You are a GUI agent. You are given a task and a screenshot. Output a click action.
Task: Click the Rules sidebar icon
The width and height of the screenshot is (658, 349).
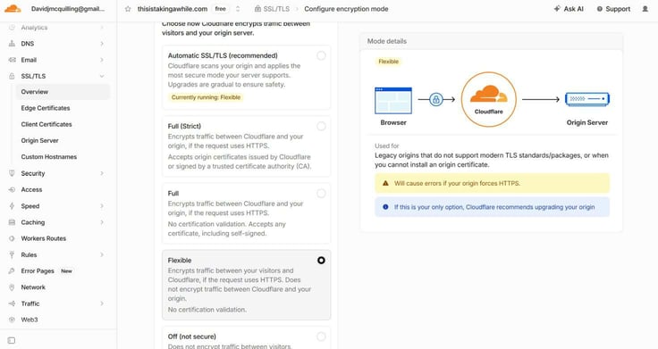(12, 254)
